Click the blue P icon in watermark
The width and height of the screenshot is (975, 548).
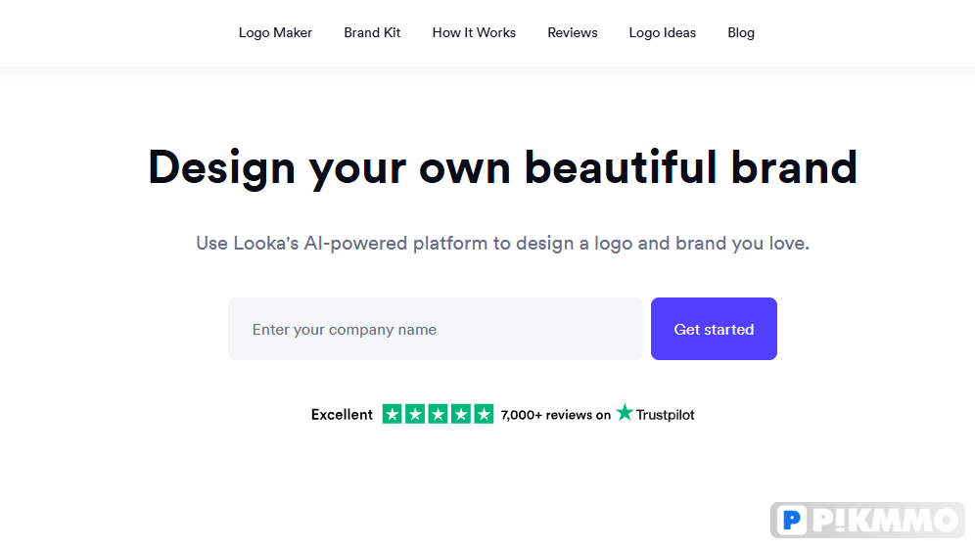tap(792, 520)
